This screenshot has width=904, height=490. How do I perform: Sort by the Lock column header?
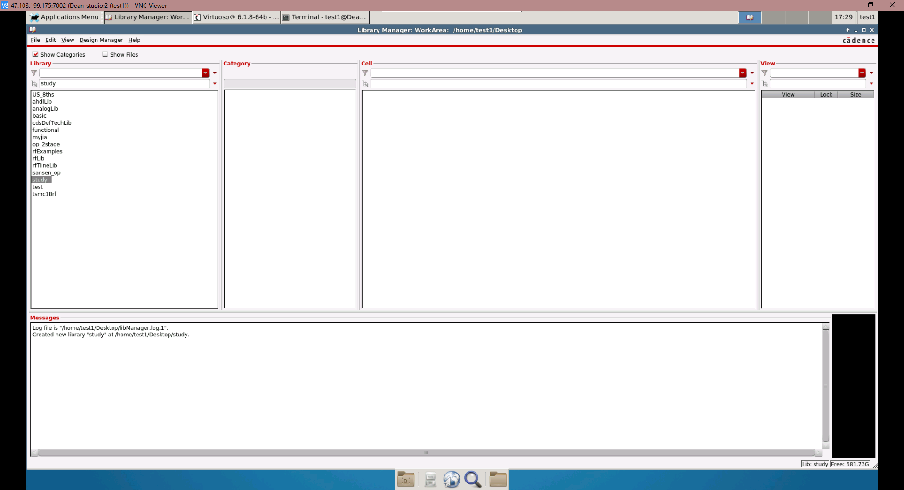(x=826, y=95)
